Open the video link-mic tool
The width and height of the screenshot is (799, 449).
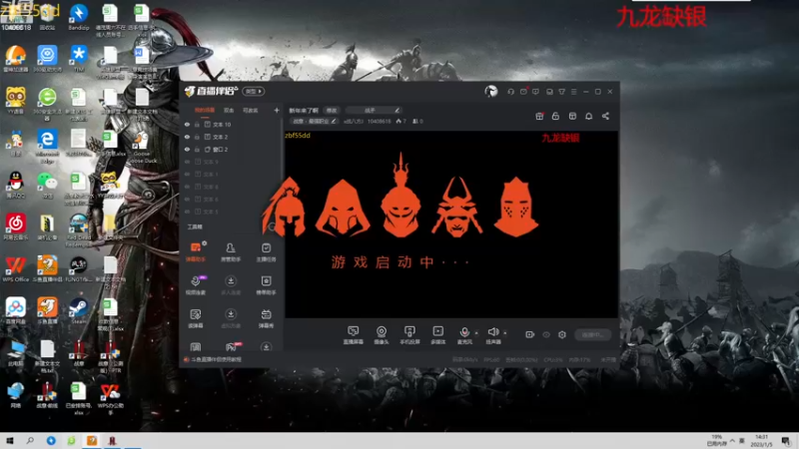pyautogui.click(x=196, y=285)
